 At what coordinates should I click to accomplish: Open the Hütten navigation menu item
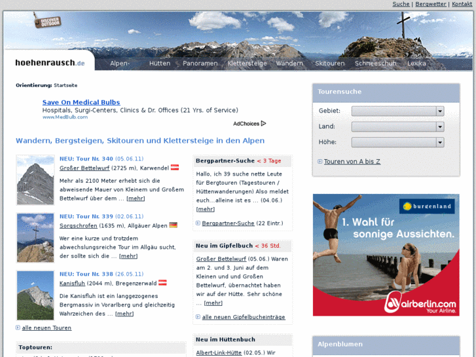coord(160,63)
